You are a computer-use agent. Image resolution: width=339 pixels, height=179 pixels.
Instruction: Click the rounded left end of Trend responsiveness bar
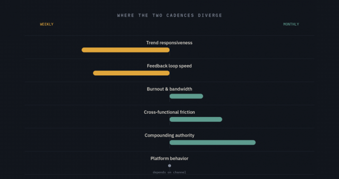pyautogui.click(x=84, y=50)
